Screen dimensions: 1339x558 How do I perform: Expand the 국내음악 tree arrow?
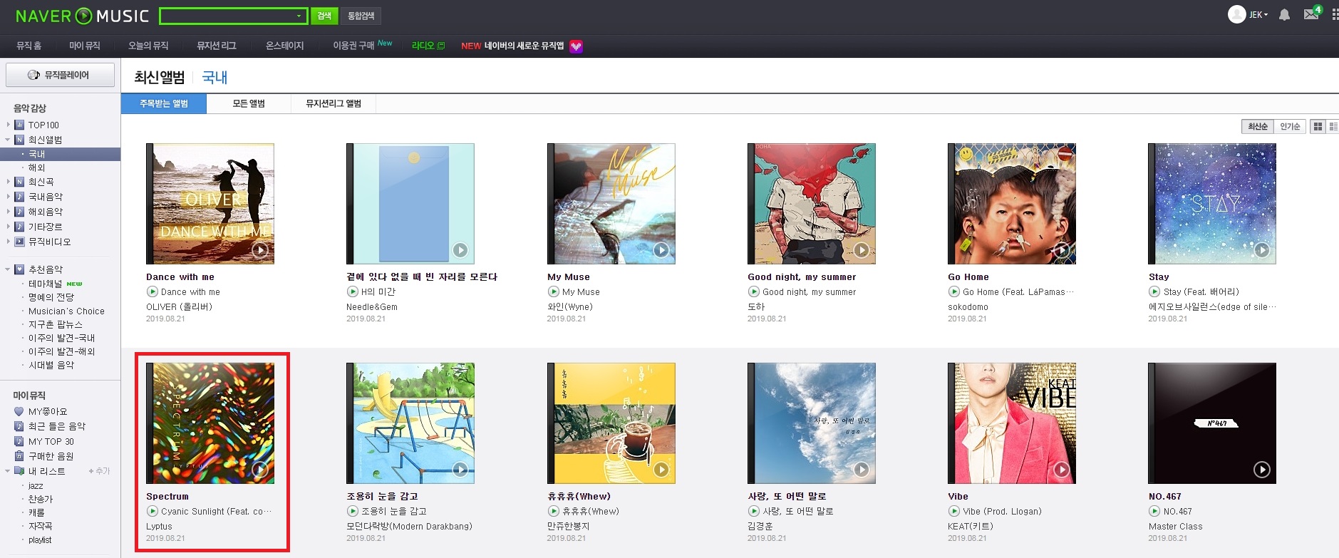coord(9,197)
